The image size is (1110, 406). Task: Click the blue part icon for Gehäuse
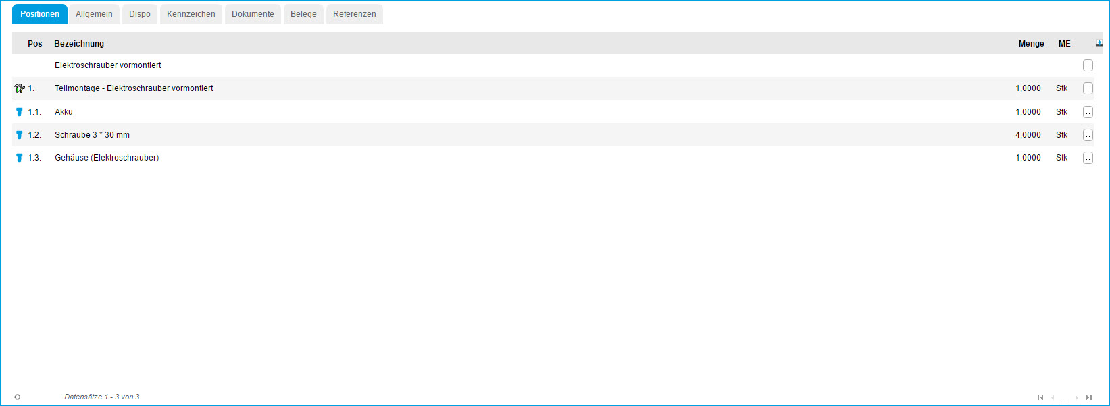[19, 158]
